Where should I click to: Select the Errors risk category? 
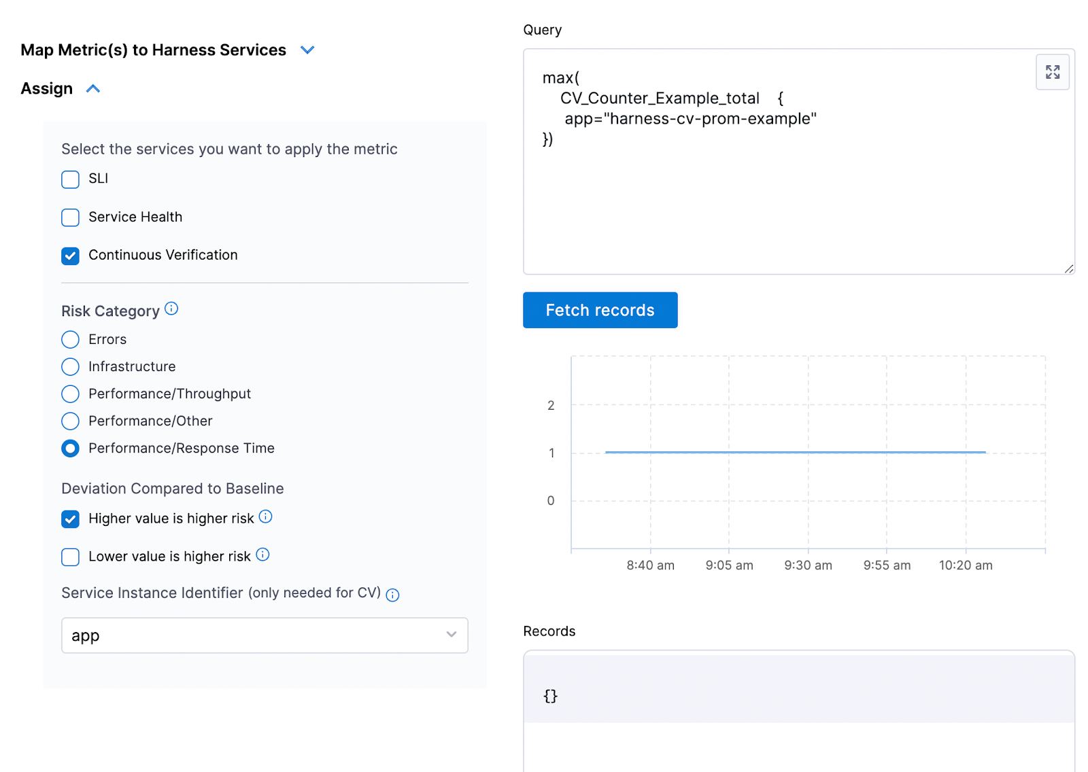tap(70, 339)
